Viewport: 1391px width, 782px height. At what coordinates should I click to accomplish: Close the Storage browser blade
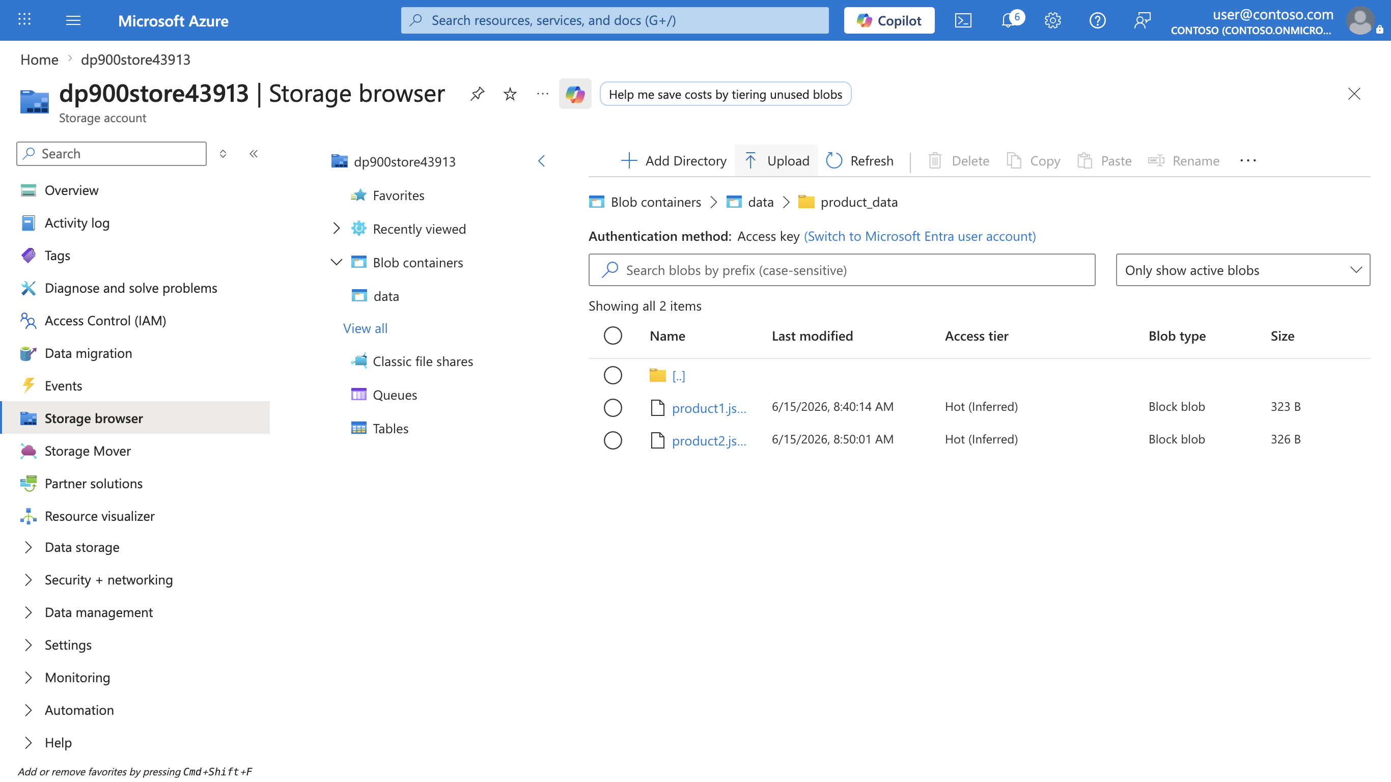point(1354,94)
